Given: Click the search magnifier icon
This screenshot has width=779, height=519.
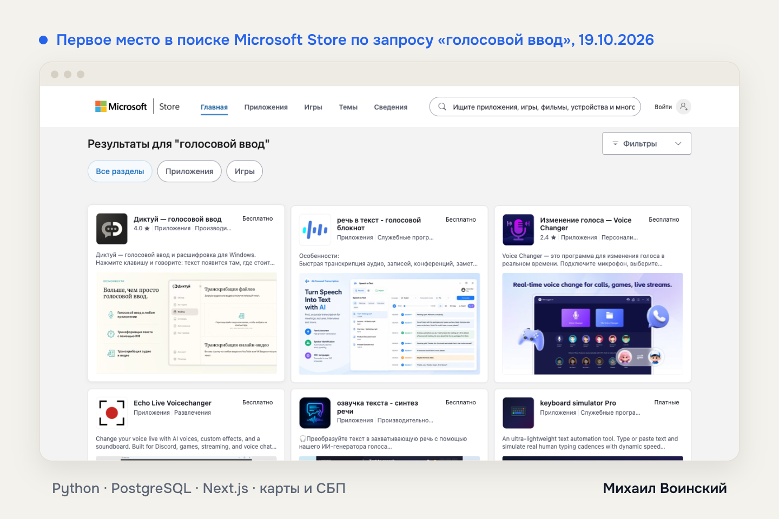Looking at the screenshot, I should (442, 107).
